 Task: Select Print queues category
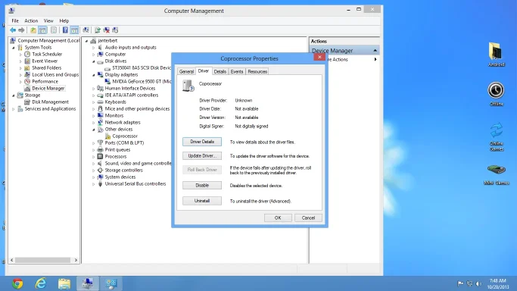(117, 150)
